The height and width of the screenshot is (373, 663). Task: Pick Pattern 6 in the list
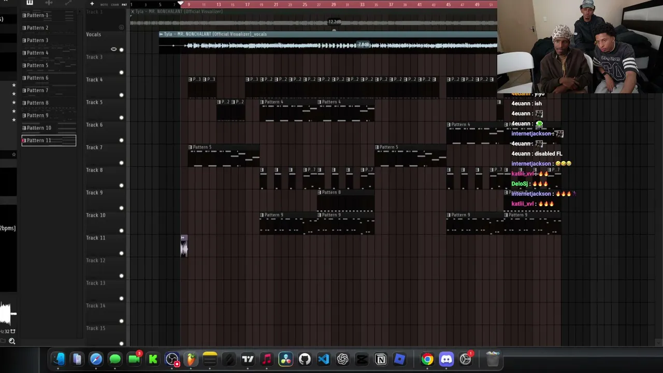click(49, 78)
